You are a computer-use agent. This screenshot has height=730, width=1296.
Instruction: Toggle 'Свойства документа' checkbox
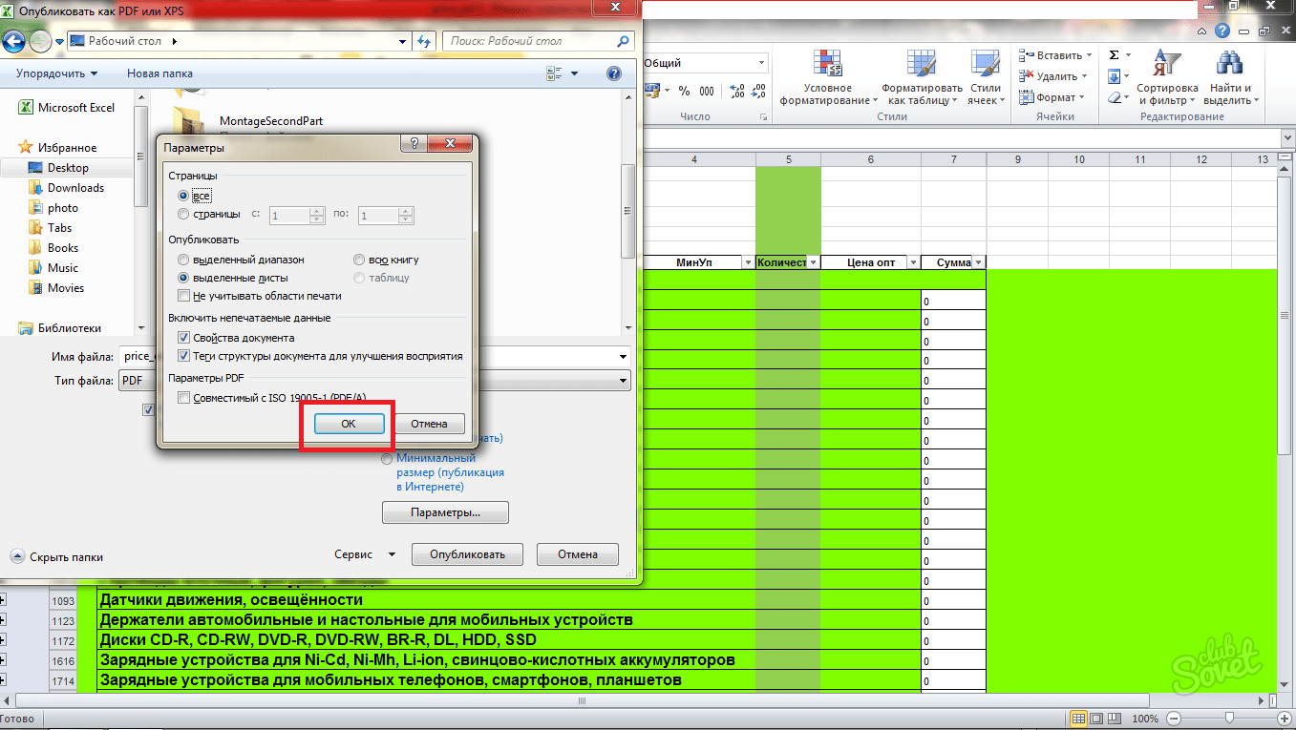coord(184,338)
